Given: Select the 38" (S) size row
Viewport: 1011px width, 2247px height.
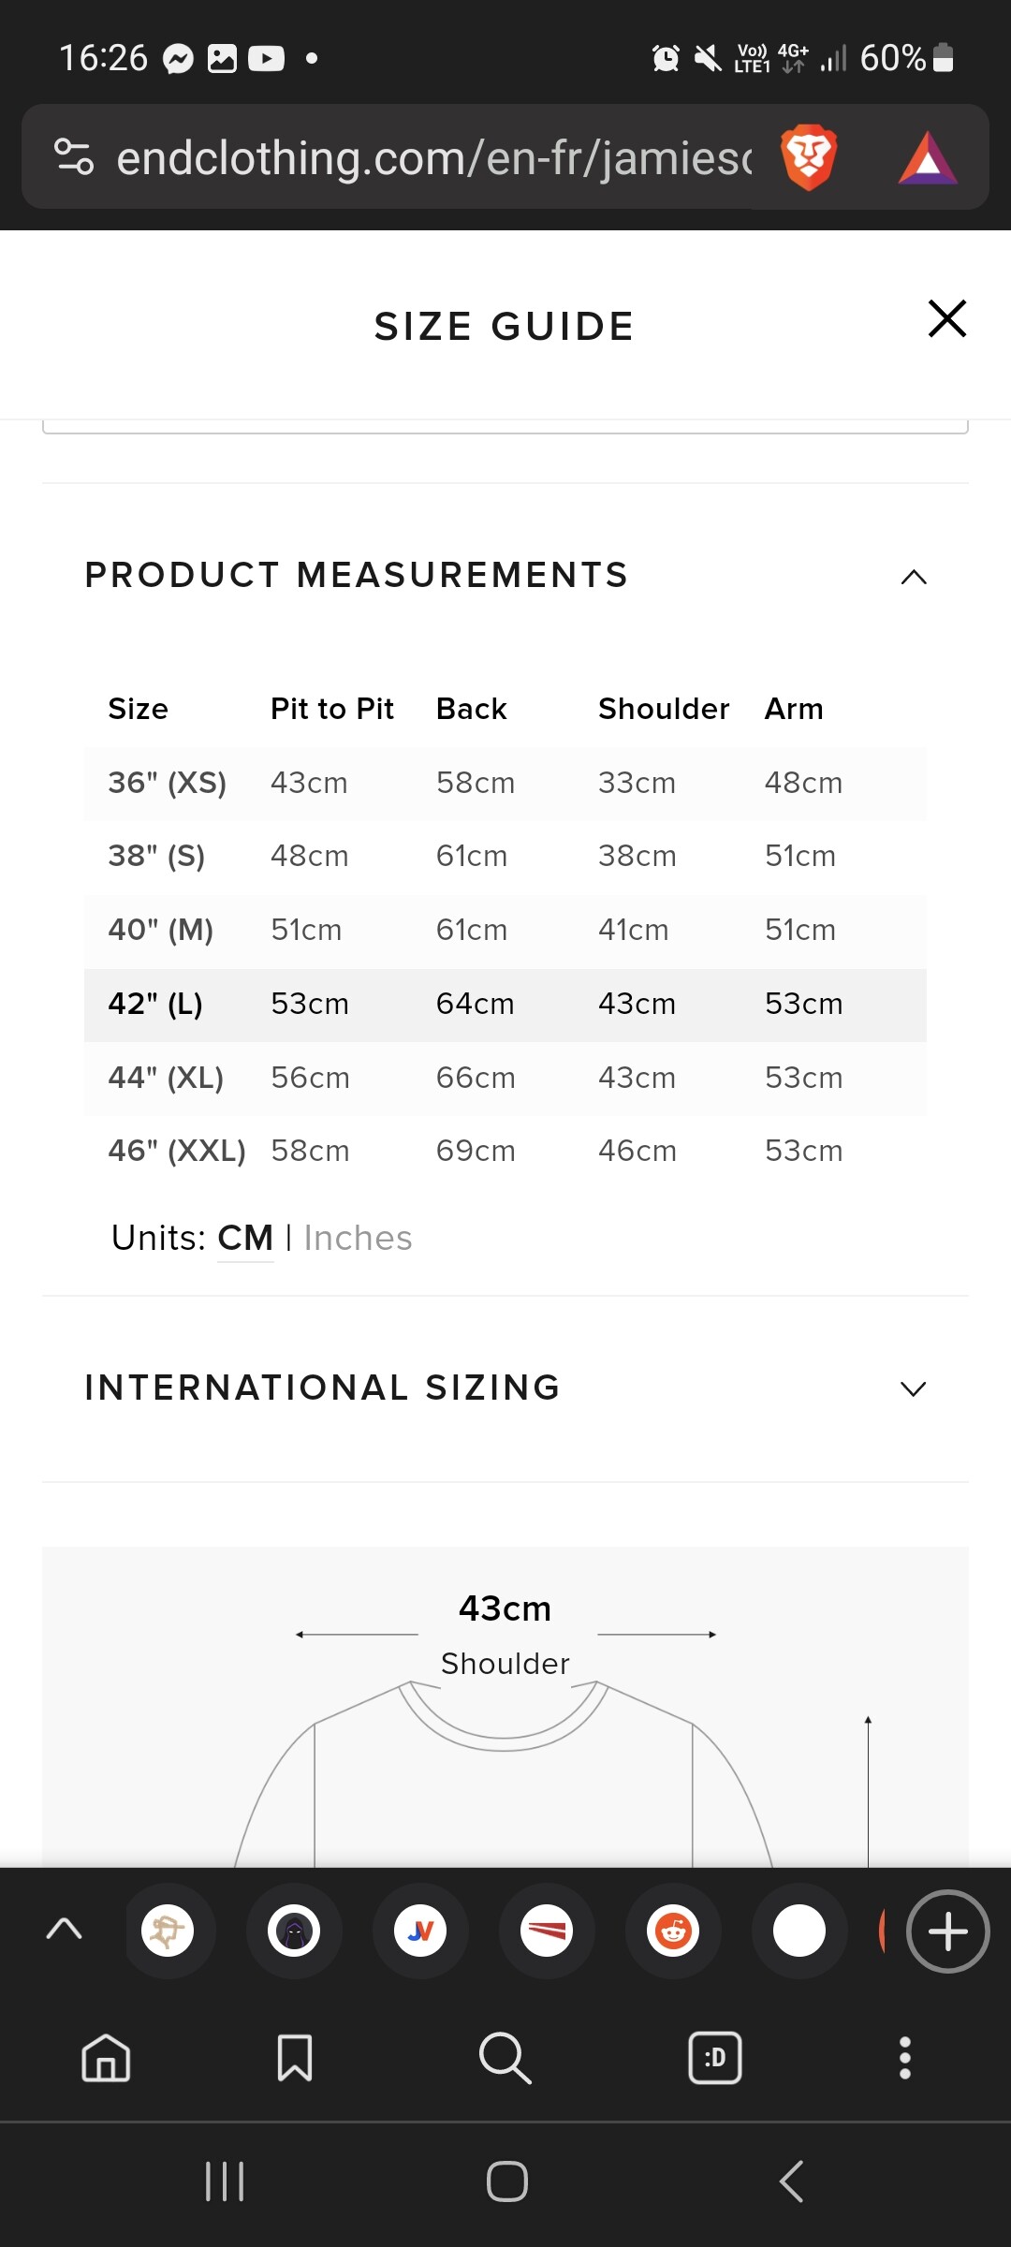Looking at the screenshot, I should click(x=505, y=856).
